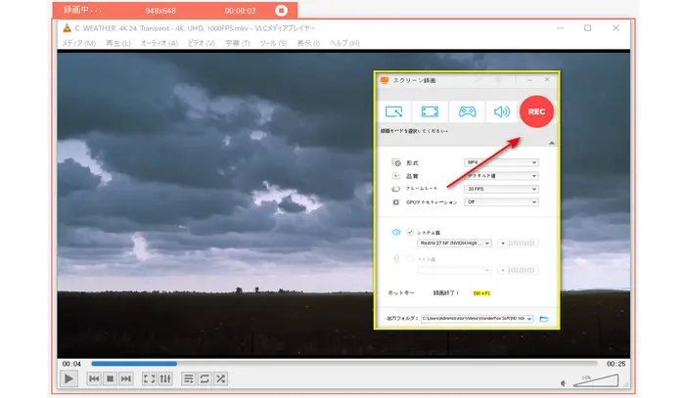
Task: Open output folder via folder icon
Action: 544,319
